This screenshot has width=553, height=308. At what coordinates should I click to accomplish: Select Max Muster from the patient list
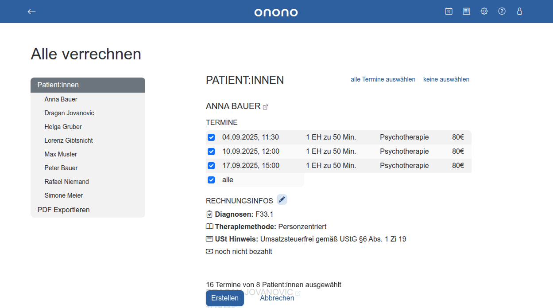(61, 154)
